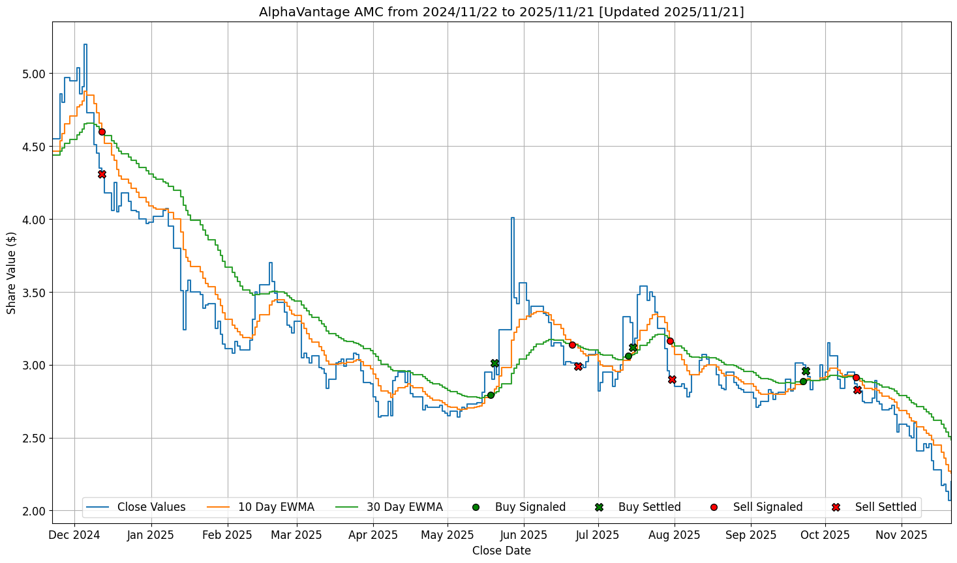Click the Buy Settled green X in legend
The image size is (957, 563).
tap(599, 507)
